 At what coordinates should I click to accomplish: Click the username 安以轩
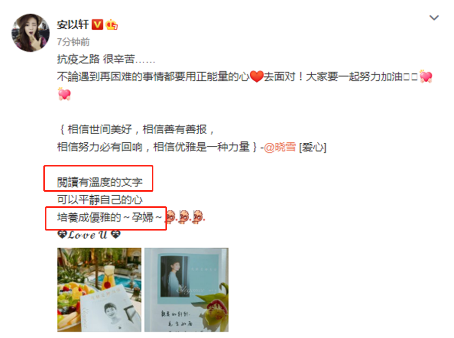click(73, 25)
